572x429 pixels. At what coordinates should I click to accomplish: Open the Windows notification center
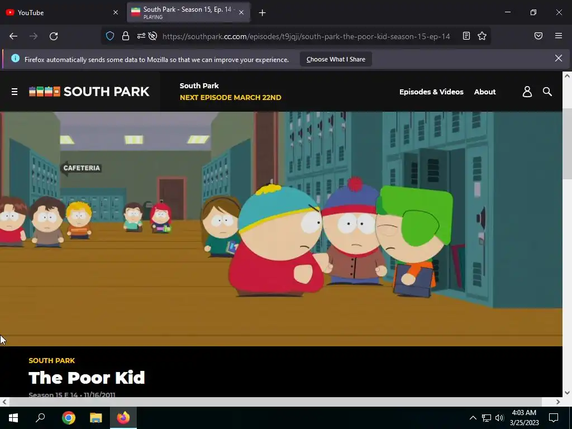pos(554,418)
